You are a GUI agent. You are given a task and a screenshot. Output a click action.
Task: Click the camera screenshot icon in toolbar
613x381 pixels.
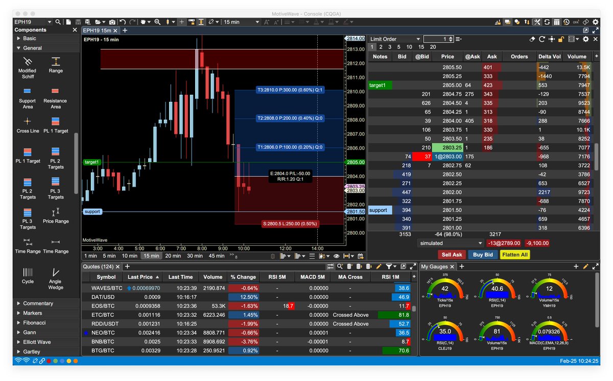point(111,22)
